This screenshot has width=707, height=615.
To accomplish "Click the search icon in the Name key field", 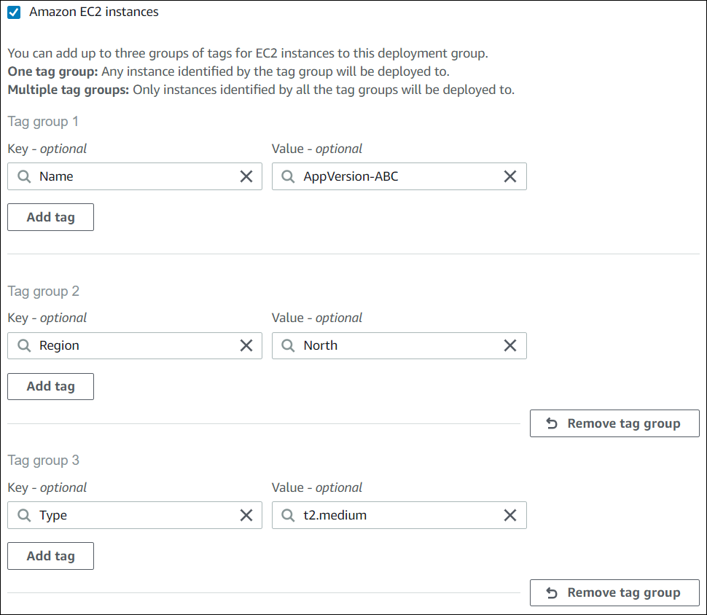I will tap(23, 176).
